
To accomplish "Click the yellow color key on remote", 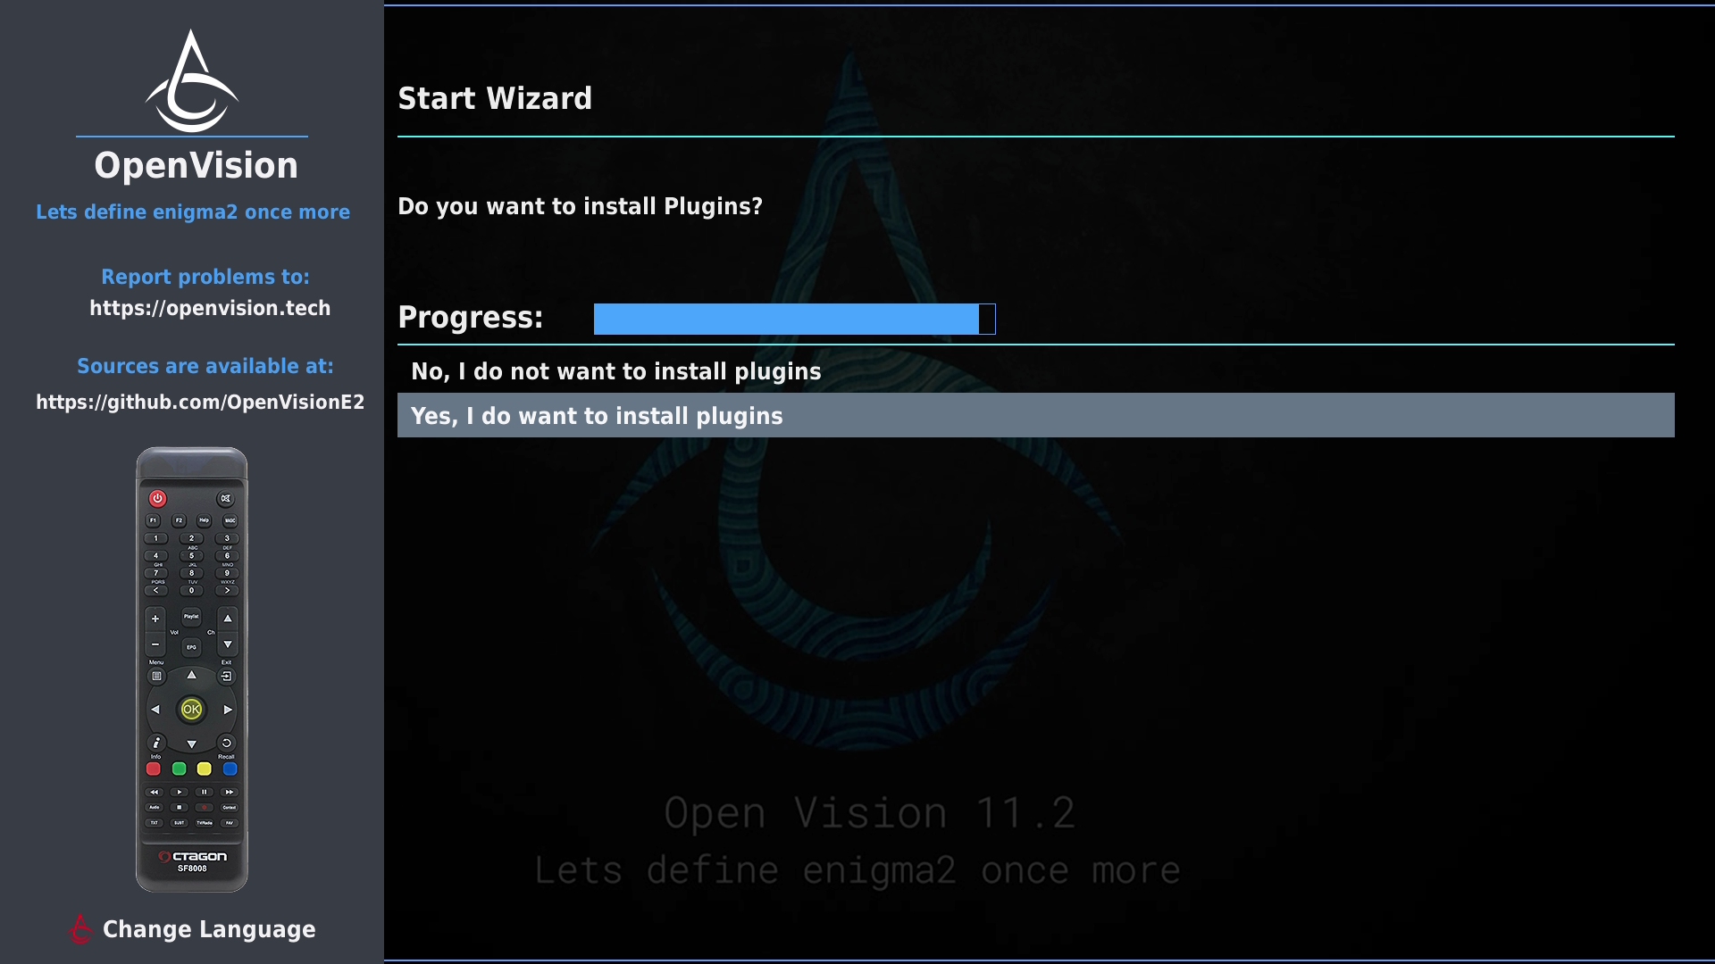I will coord(204,769).
